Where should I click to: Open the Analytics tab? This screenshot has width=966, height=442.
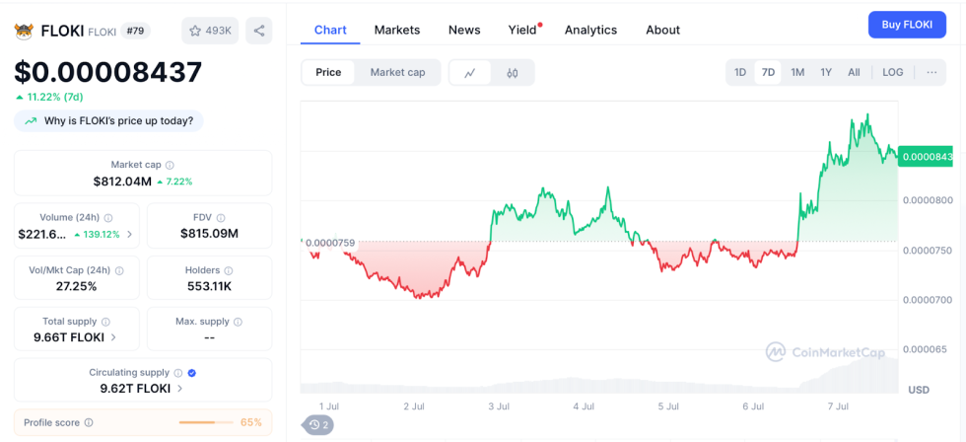[590, 30]
